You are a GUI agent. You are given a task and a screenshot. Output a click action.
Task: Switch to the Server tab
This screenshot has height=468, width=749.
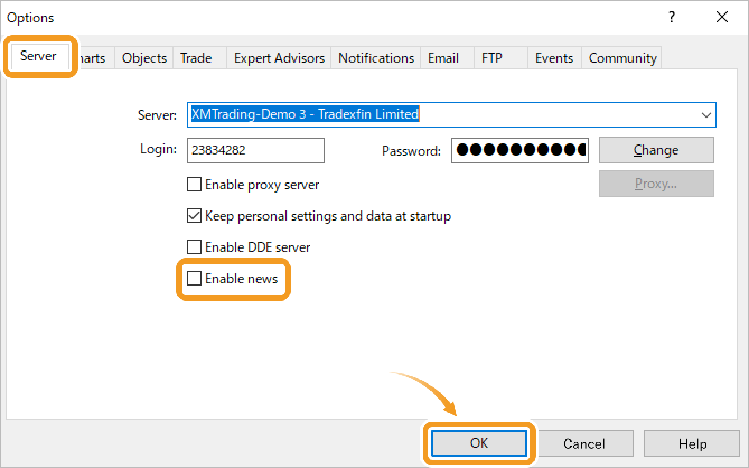tap(38, 56)
